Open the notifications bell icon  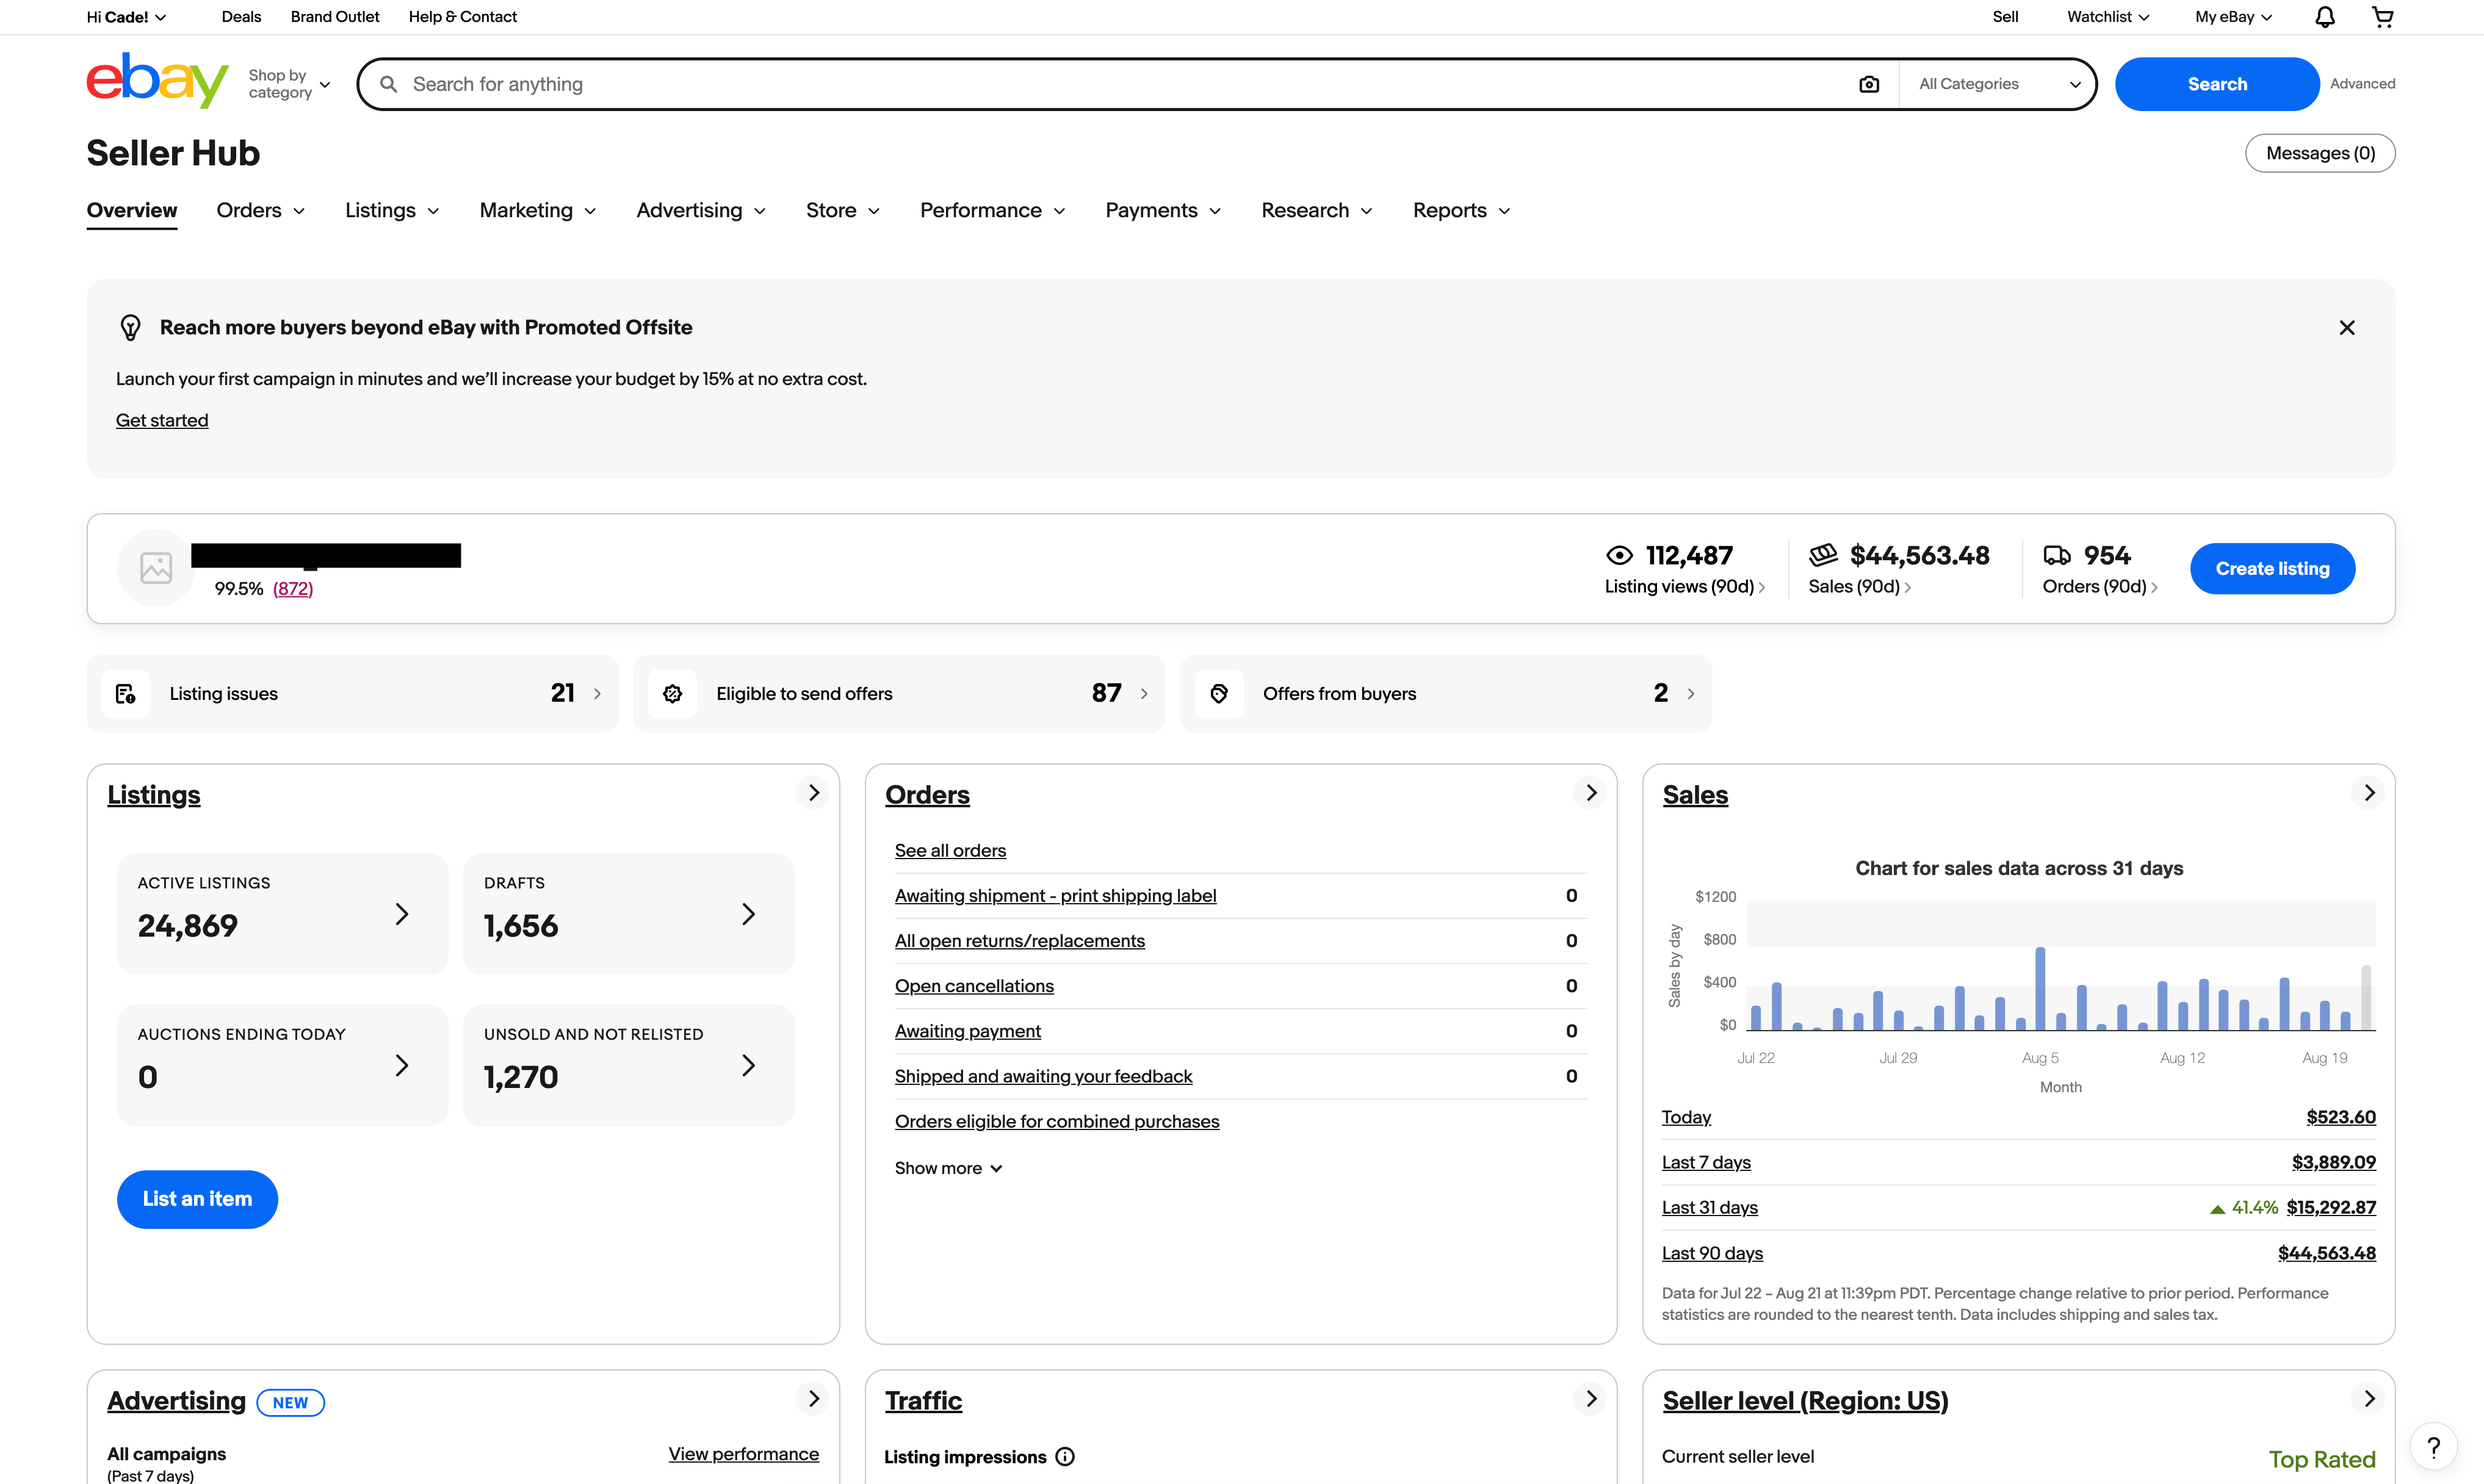pos(2325,17)
